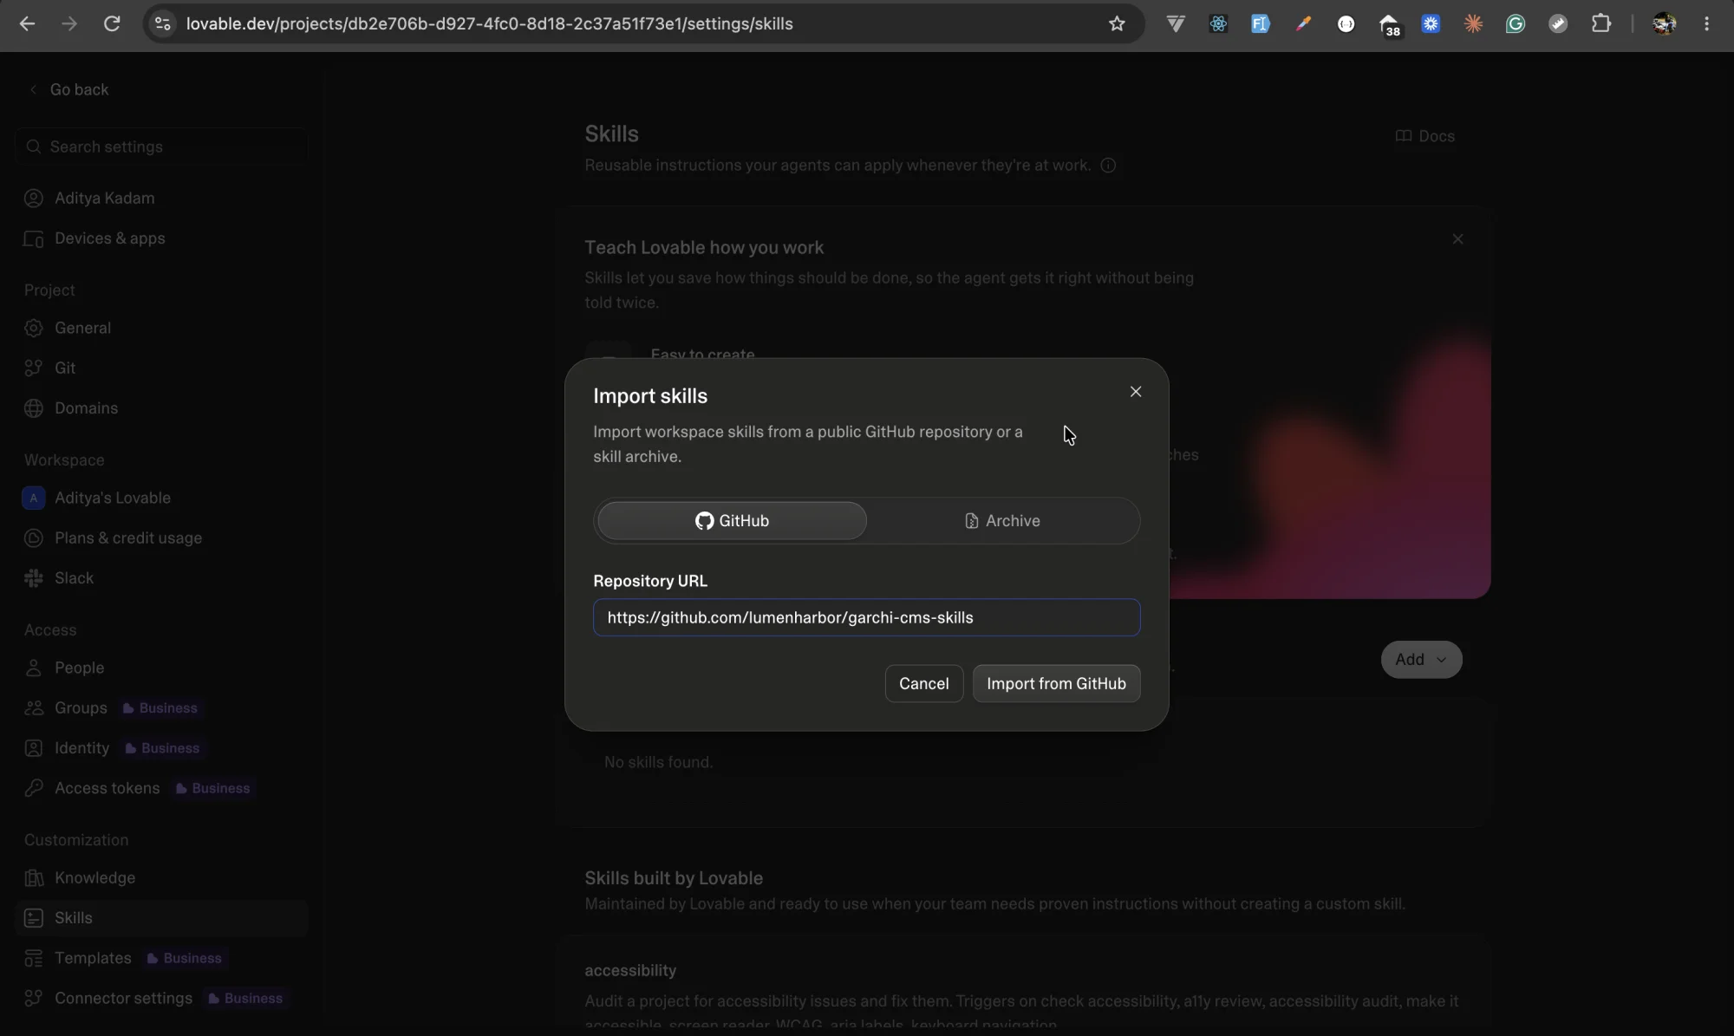Open the Add dropdown
The image size is (1734, 1036).
pos(1421,660)
